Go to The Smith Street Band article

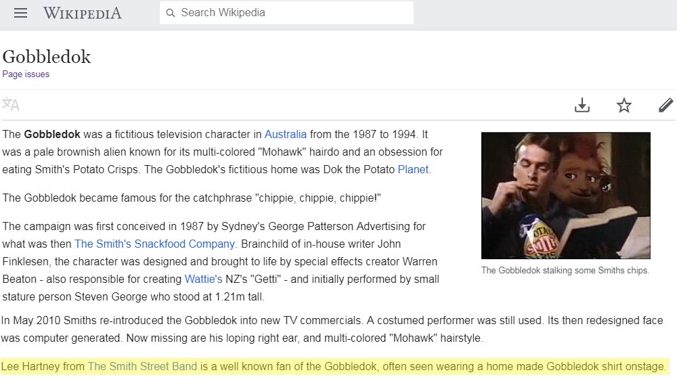tap(142, 367)
